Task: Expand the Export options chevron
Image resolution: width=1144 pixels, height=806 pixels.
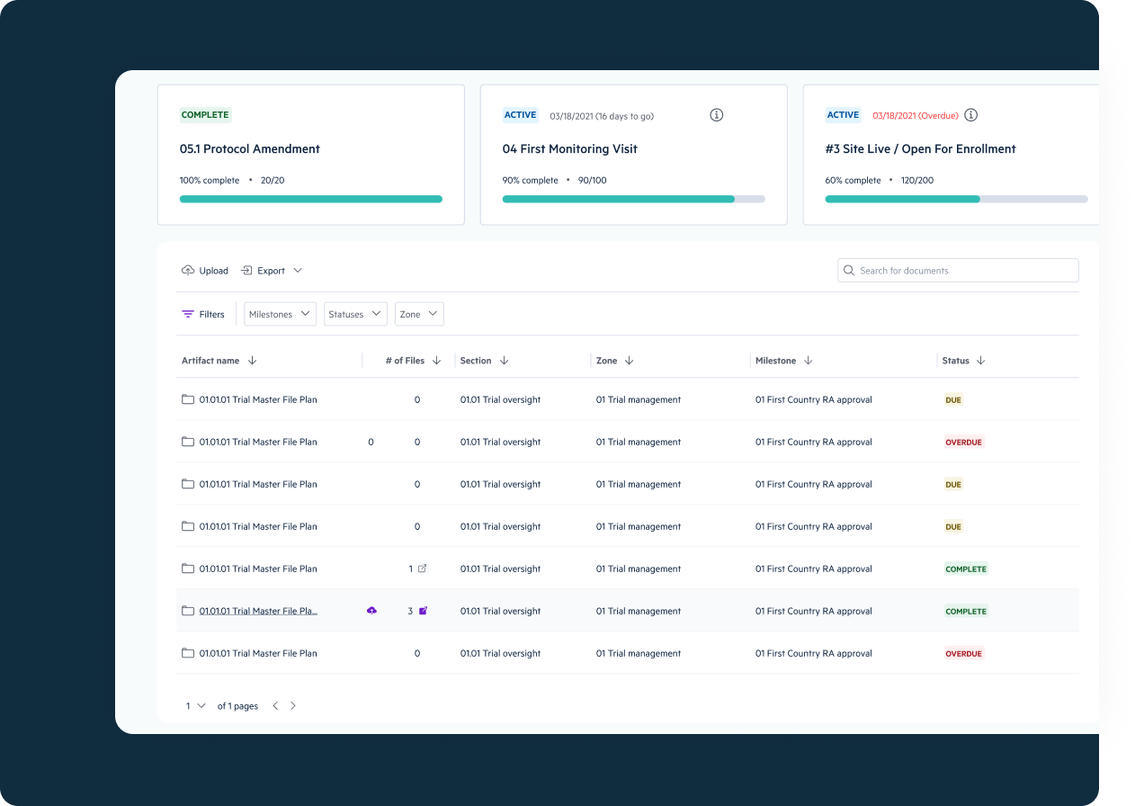Action: click(298, 271)
